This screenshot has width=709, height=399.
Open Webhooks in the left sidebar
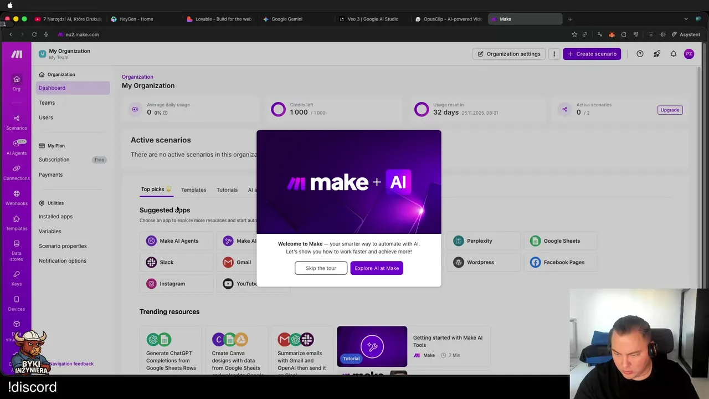pyautogui.click(x=17, y=198)
